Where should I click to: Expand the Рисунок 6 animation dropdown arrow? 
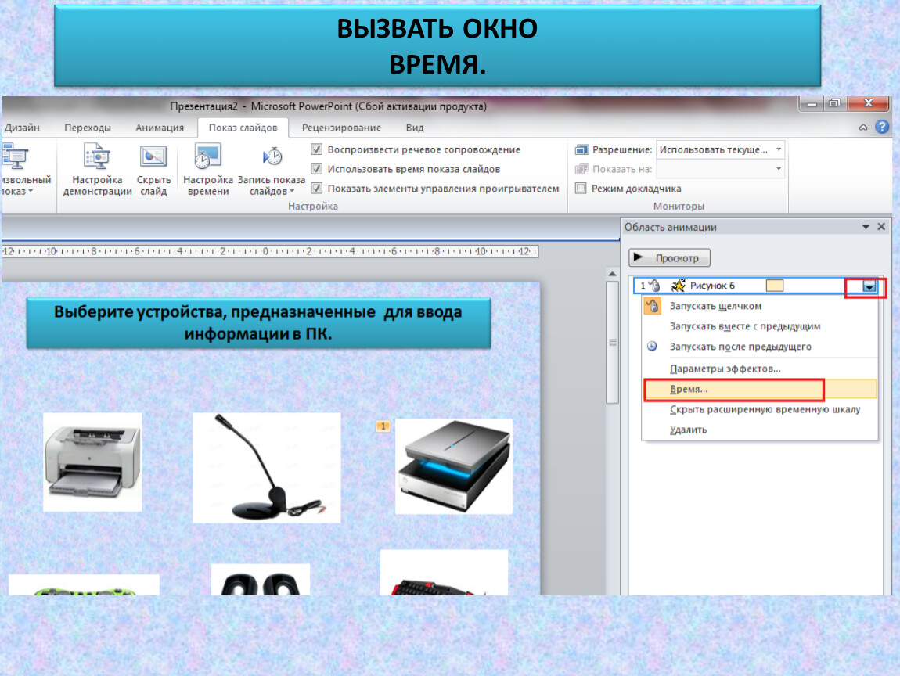(x=869, y=286)
